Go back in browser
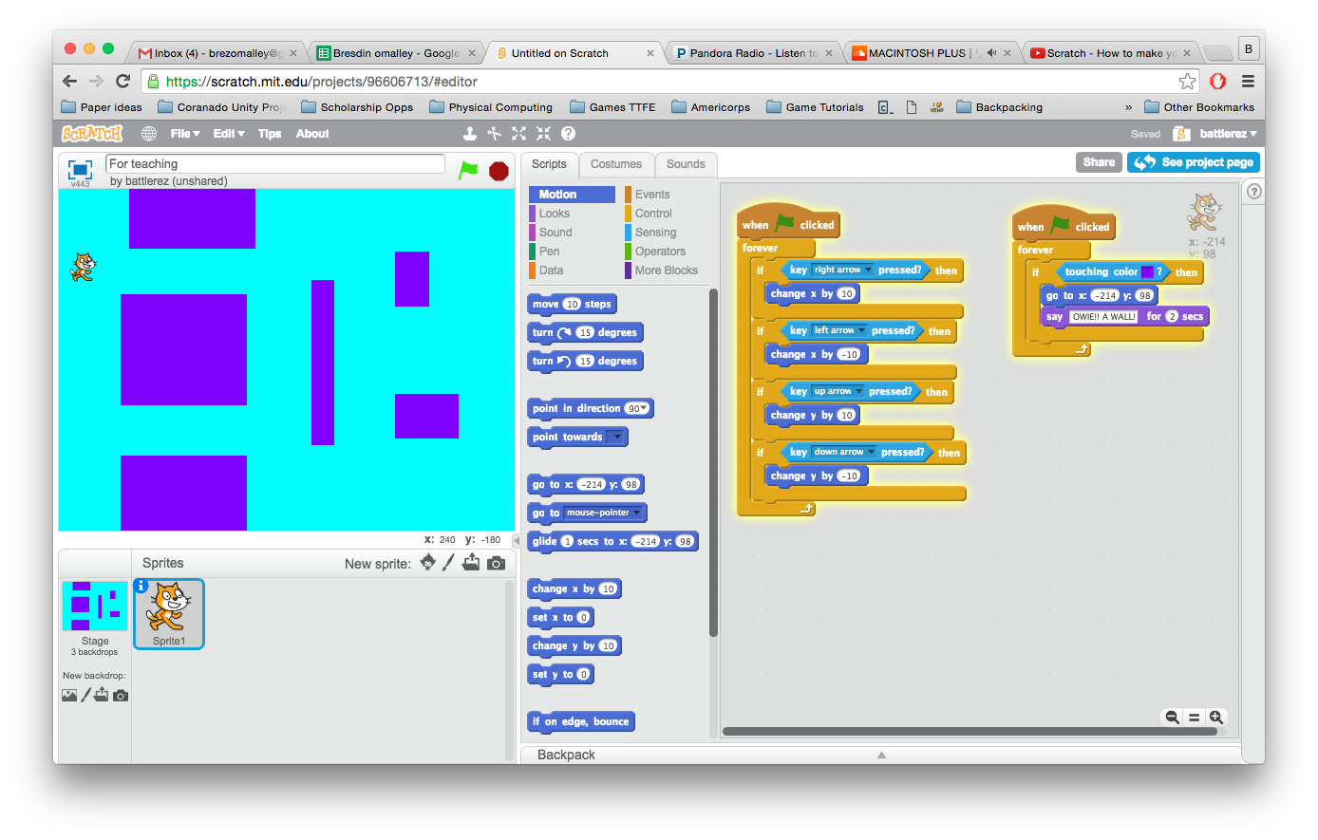Screen dimensions: 1318x840 pos(69,81)
